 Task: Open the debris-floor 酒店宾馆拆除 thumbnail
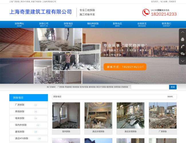[x=130, y=116]
